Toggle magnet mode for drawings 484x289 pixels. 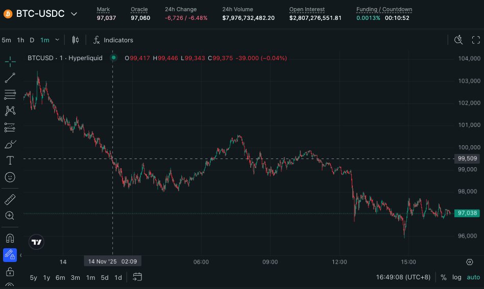pos(10,238)
